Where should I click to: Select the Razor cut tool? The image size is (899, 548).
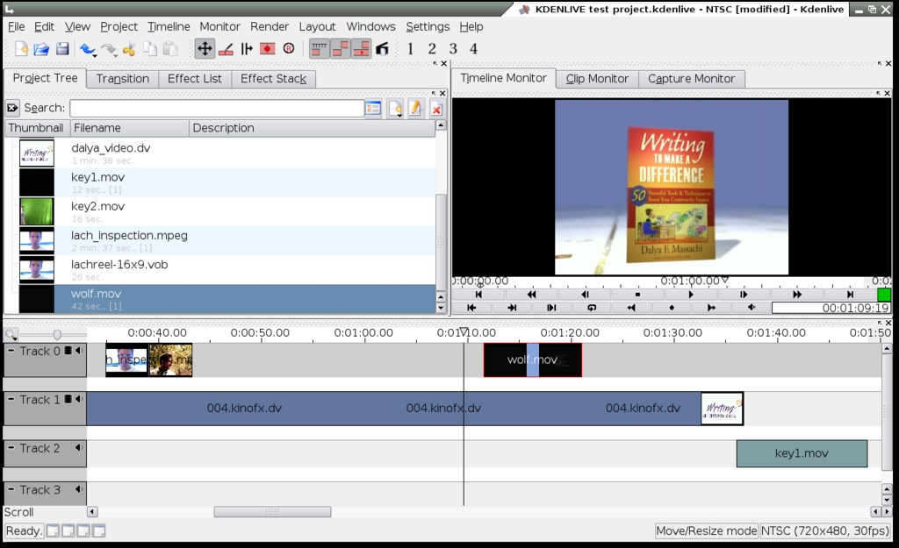226,49
